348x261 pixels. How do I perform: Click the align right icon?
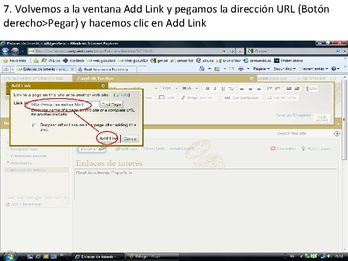pos(259,89)
